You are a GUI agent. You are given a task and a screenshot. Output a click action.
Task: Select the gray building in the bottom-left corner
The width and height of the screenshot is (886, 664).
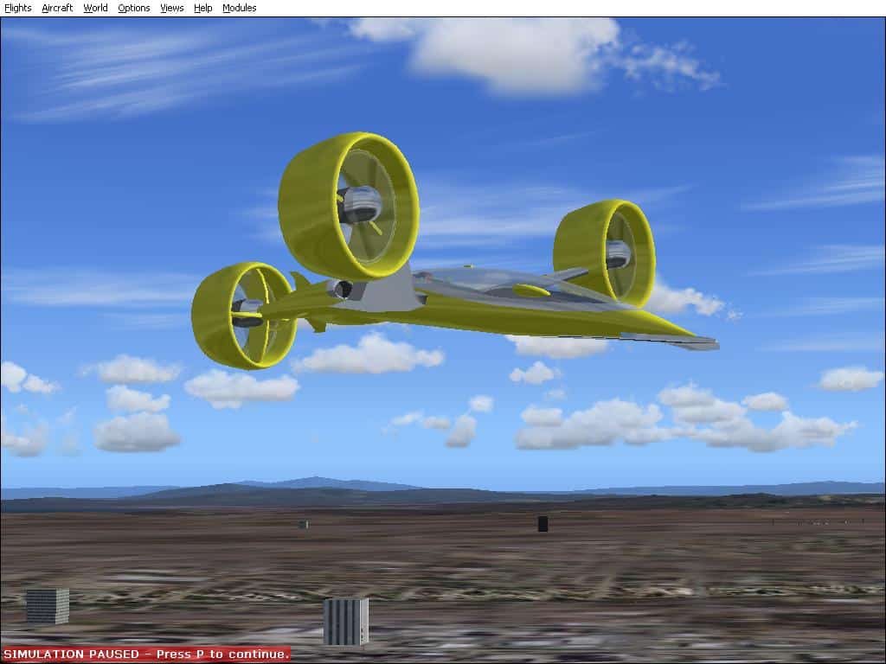tap(47, 606)
